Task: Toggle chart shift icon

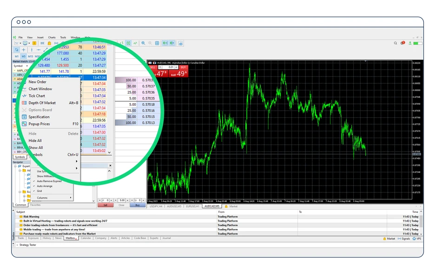Action: (172, 43)
